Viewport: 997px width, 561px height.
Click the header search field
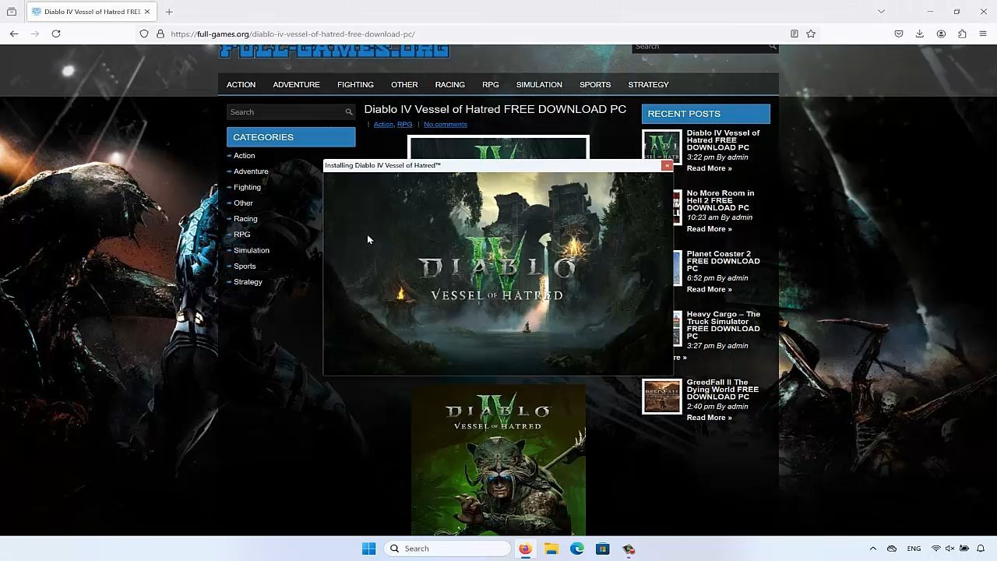pos(700,47)
